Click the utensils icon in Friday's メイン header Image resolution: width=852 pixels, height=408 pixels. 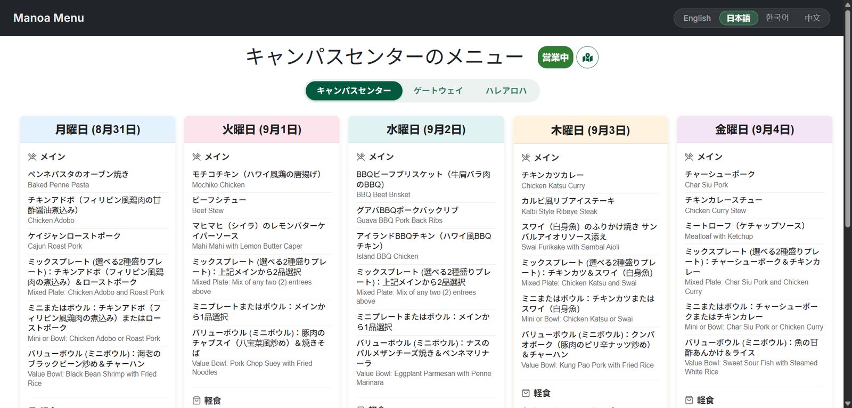pos(689,157)
